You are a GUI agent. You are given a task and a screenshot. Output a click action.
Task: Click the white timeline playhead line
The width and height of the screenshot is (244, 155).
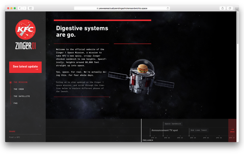[x=141, y=130]
